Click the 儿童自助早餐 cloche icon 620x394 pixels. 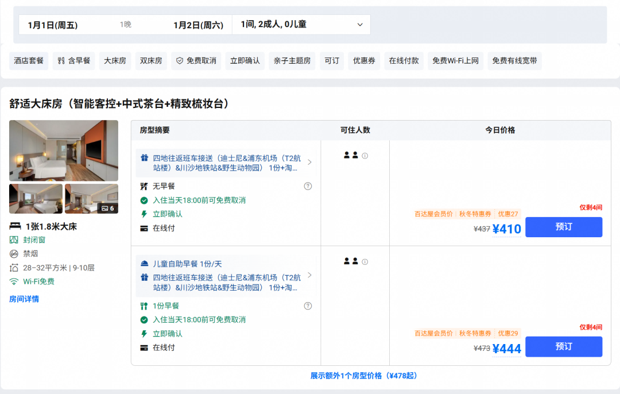pos(144,264)
